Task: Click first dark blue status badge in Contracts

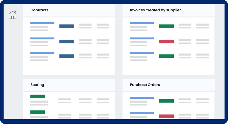Action: tap(67, 26)
